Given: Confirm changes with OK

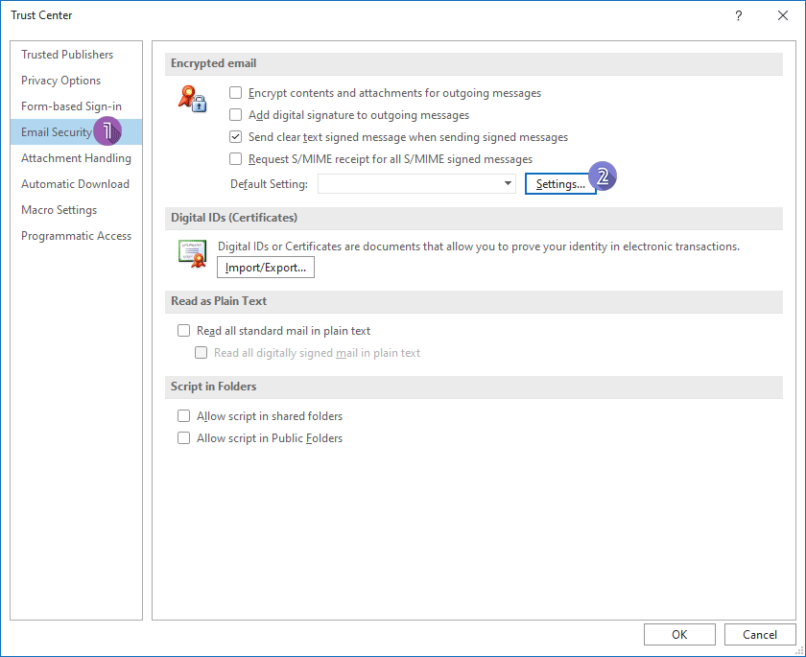Looking at the screenshot, I should click(679, 634).
